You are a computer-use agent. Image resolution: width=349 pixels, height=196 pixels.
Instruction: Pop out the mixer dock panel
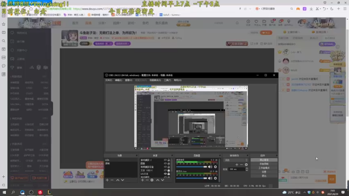pyautogui.click(x=220, y=155)
